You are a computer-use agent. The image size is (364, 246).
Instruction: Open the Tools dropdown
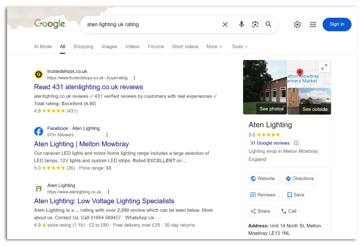coord(239,46)
